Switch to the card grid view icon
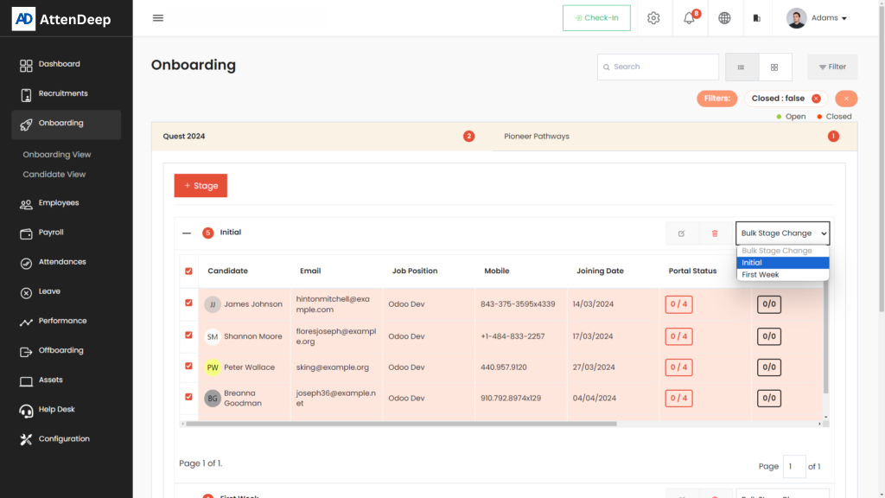This screenshot has width=885, height=498. [x=774, y=67]
